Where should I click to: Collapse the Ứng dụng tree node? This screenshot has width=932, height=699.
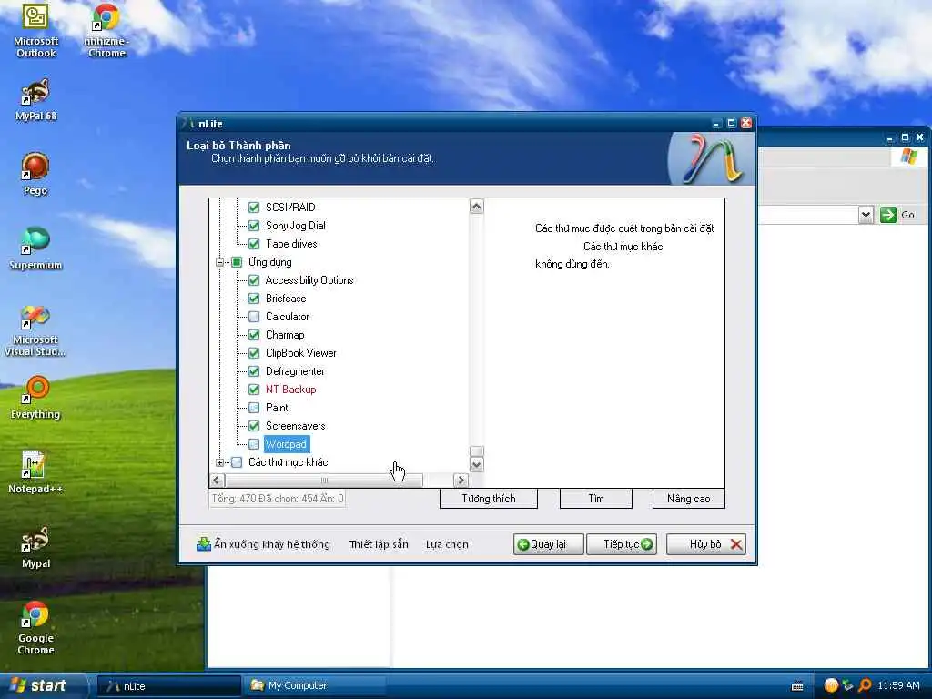[220, 262]
